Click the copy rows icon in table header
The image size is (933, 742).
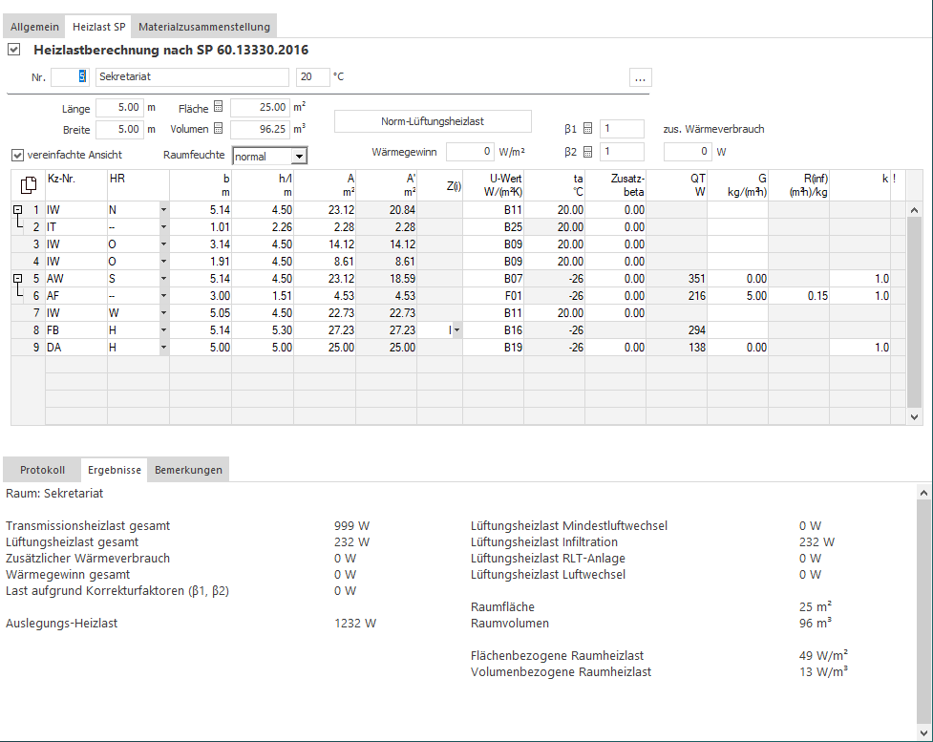[28, 185]
